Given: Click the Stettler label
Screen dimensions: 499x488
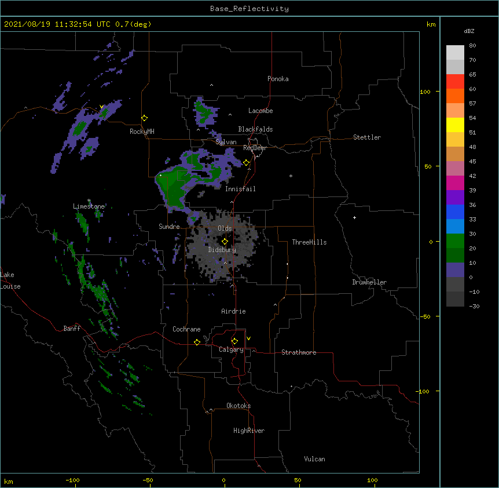Looking at the screenshot, I should click(x=367, y=137).
